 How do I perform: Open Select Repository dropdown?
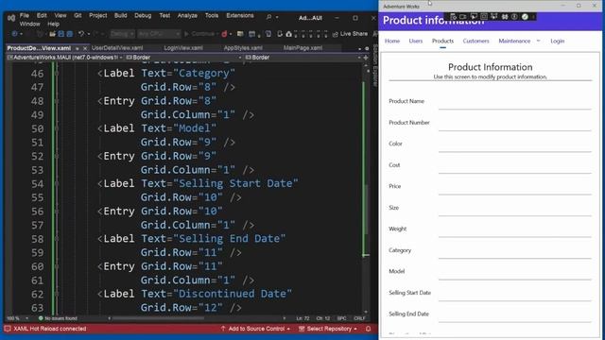tap(328, 329)
